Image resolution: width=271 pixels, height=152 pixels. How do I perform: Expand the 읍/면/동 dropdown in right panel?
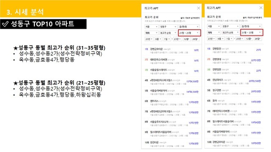[251, 26]
